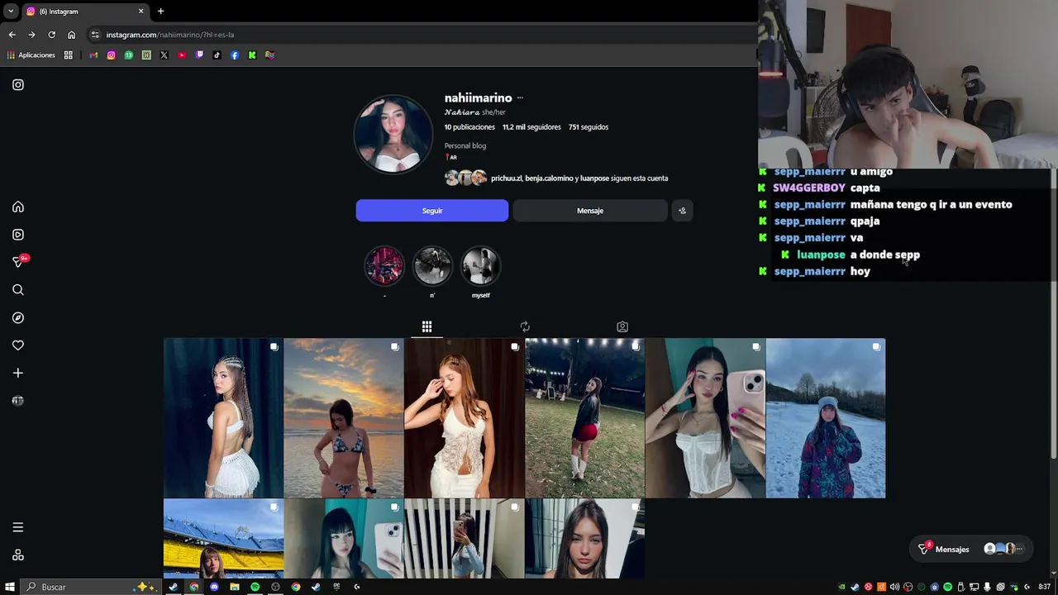Switch to the posts grid tab

(x=427, y=327)
